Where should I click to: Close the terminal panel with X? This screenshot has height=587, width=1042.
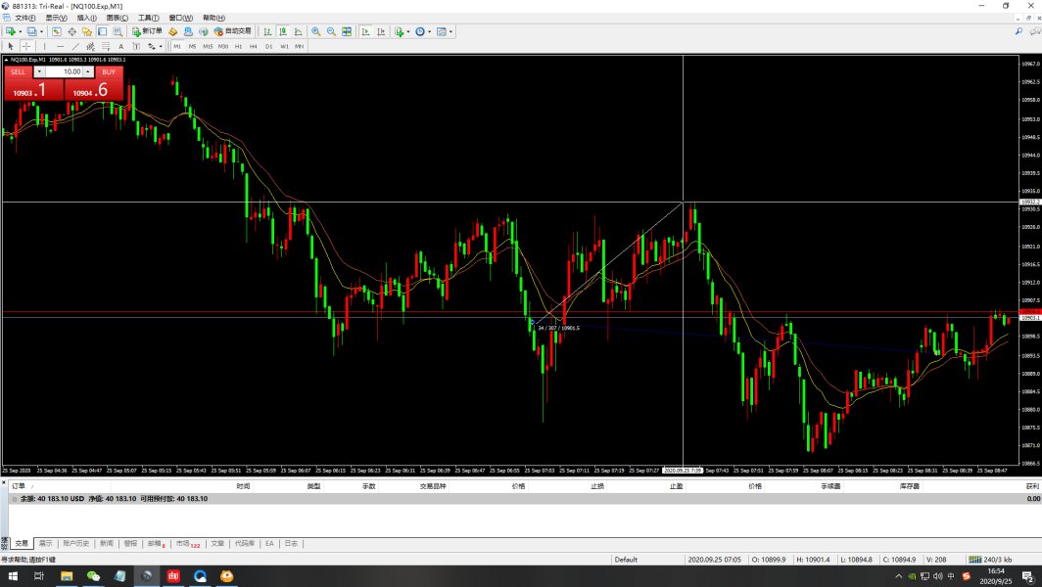[x=3, y=482]
